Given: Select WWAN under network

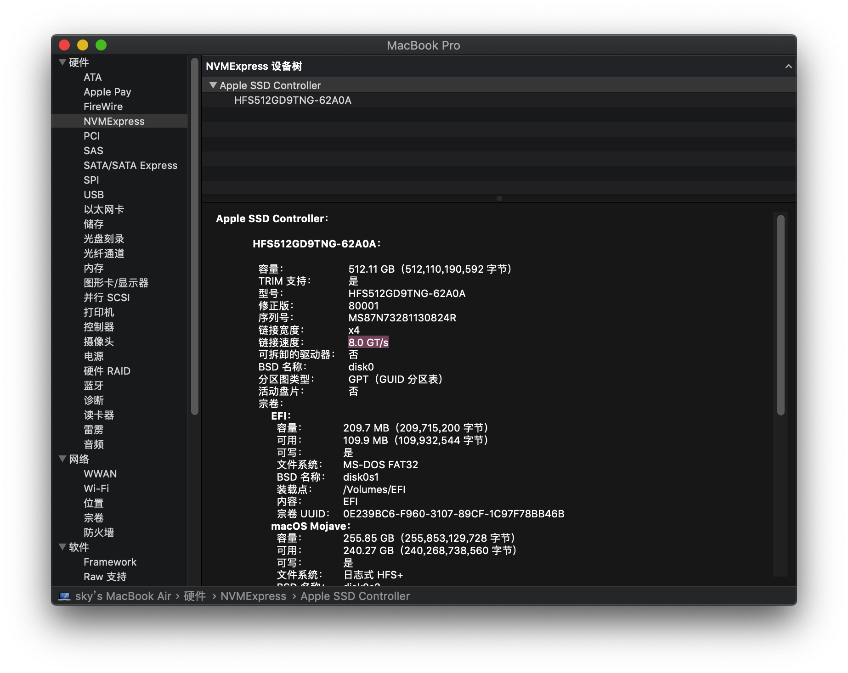Looking at the screenshot, I should point(100,474).
